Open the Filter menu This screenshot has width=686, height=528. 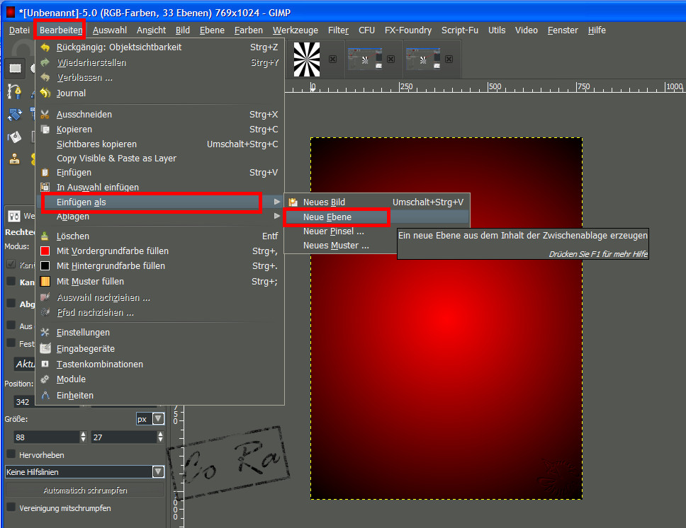pos(338,30)
